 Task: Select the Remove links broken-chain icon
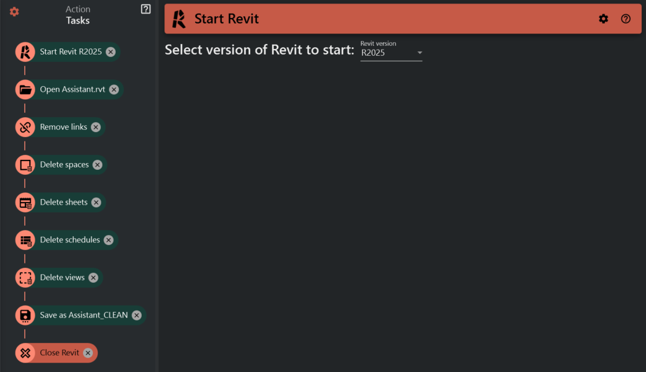(x=24, y=127)
